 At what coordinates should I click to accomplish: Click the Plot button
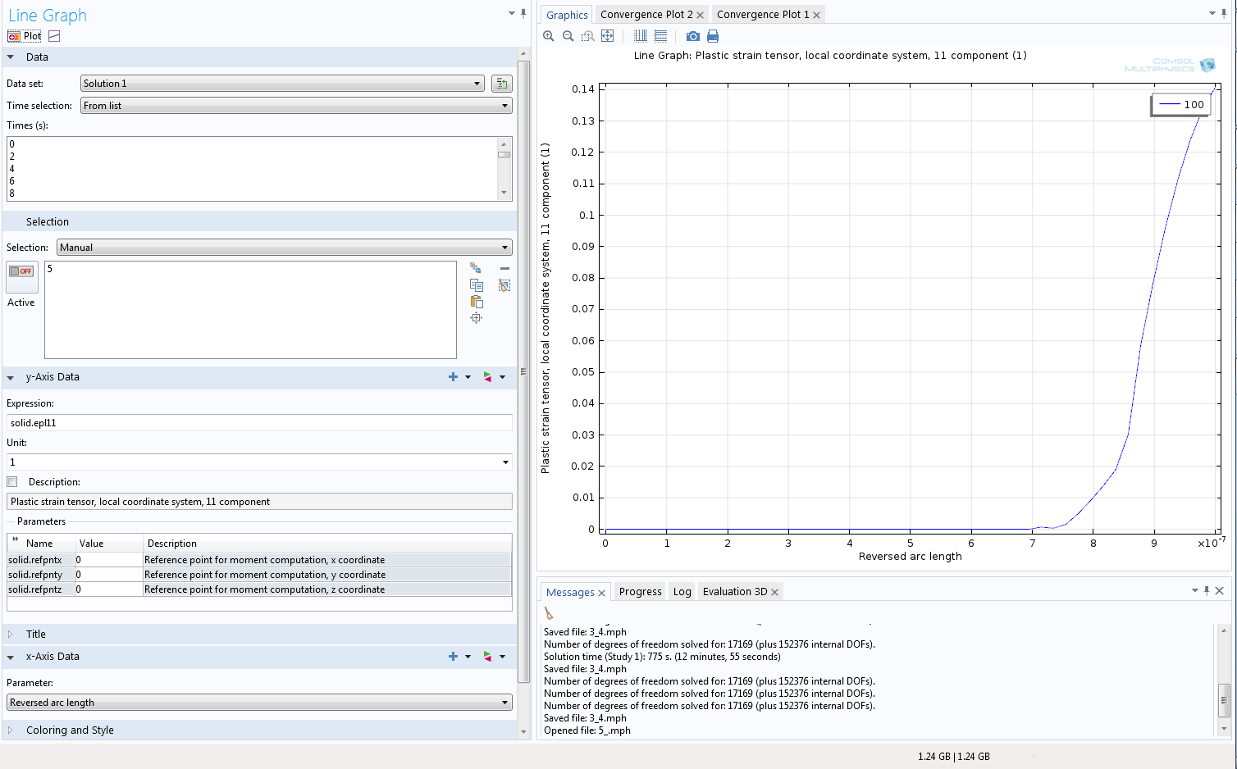(x=25, y=36)
